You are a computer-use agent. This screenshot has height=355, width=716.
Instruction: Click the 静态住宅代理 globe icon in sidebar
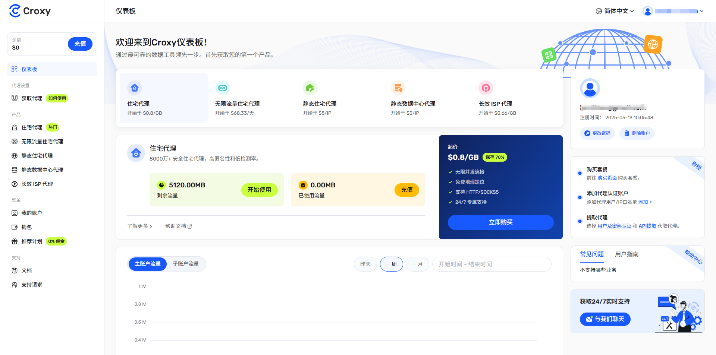point(15,156)
